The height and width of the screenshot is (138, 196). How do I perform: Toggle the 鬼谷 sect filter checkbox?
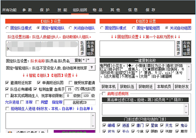177,125
